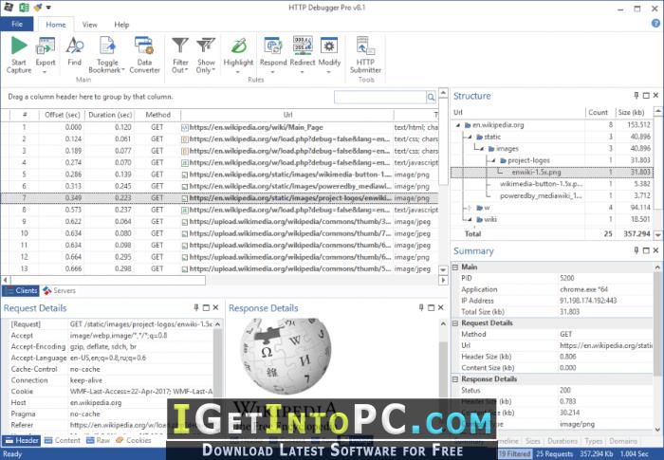
Task: Open the Modify rule icon
Action: tap(329, 46)
